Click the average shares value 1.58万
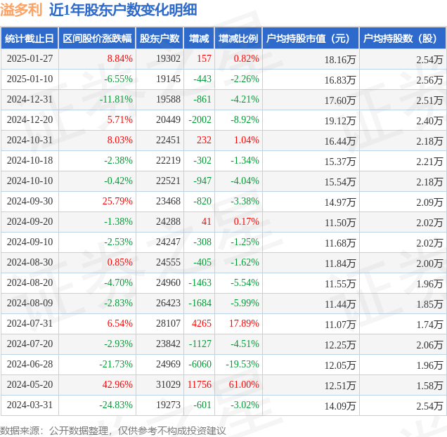Viewport: 447px width, 437px height. click(x=429, y=386)
